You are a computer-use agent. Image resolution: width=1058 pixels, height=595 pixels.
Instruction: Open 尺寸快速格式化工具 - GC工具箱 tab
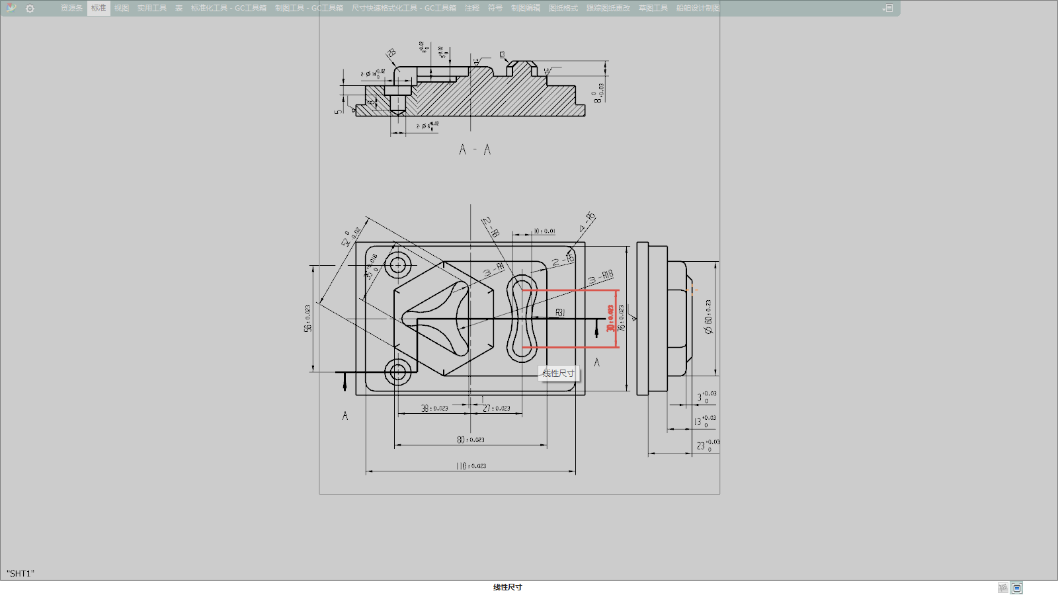click(x=404, y=8)
